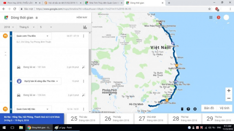Image resolution: width=234 pixels, height=131 pixels.
Task: Click the volume icon in system tray
Action: [x=210, y=128]
